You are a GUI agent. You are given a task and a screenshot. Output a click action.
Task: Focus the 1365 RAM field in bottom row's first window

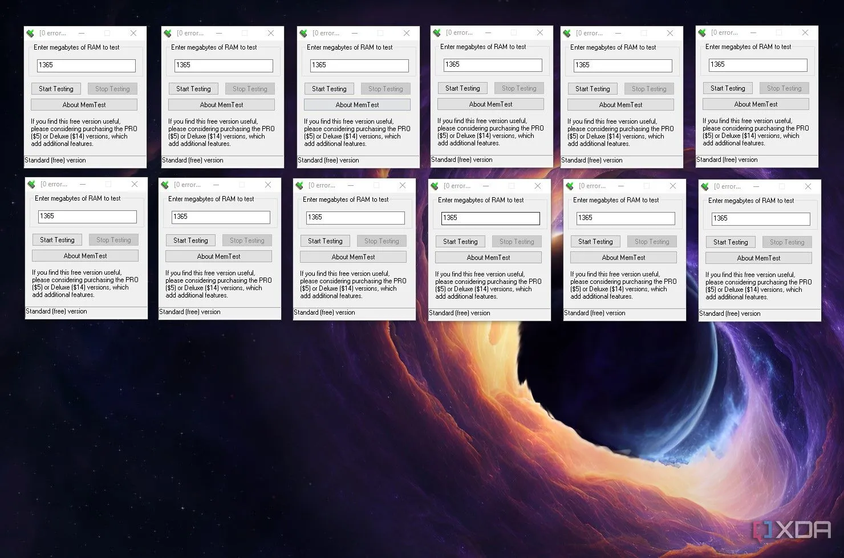(87, 217)
